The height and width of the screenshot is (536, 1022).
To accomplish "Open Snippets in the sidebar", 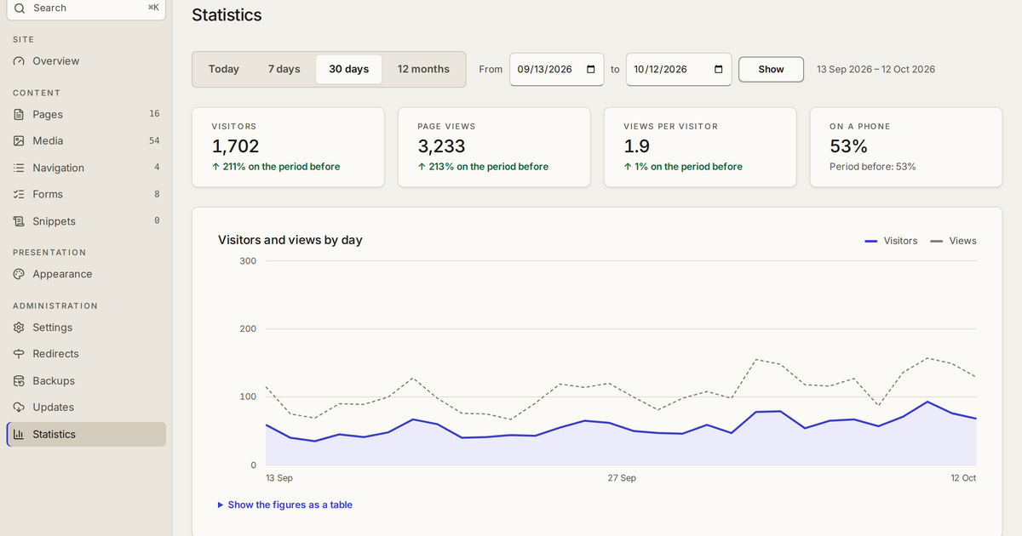I will pos(86,221).
